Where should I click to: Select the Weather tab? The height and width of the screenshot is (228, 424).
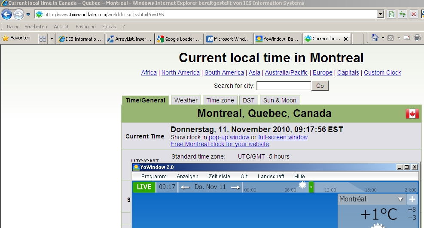[x=186, y=100]
